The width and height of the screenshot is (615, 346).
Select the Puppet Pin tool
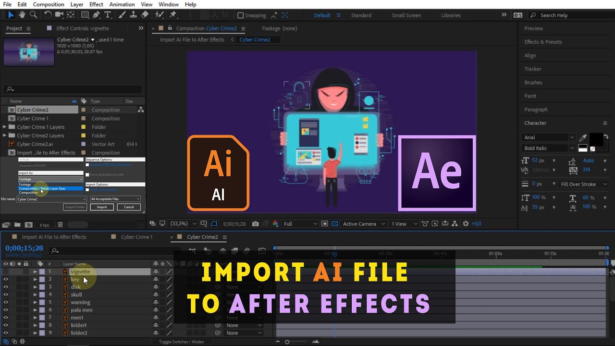pyautogui.click(x=173, y=15)
